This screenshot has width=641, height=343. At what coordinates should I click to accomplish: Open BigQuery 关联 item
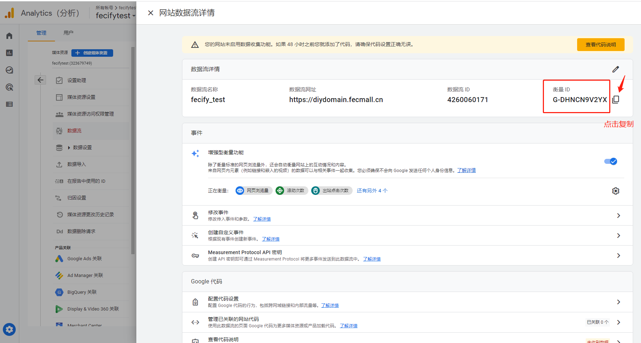pyautogui.click(x=91, y=292)
